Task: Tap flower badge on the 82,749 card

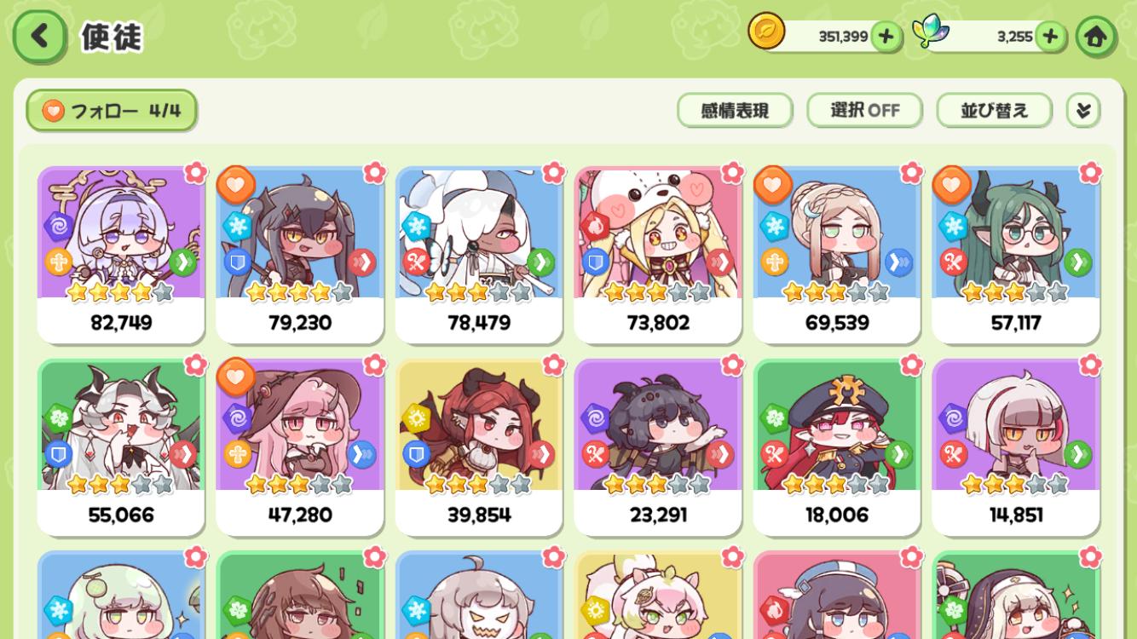Action: 196,172
